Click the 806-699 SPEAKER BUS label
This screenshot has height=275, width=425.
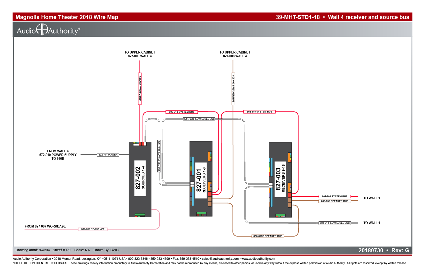[x=334, y=201]
